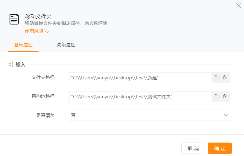
Task: Click the folder browse icon for 目的地路径
Action: (217, 96)
